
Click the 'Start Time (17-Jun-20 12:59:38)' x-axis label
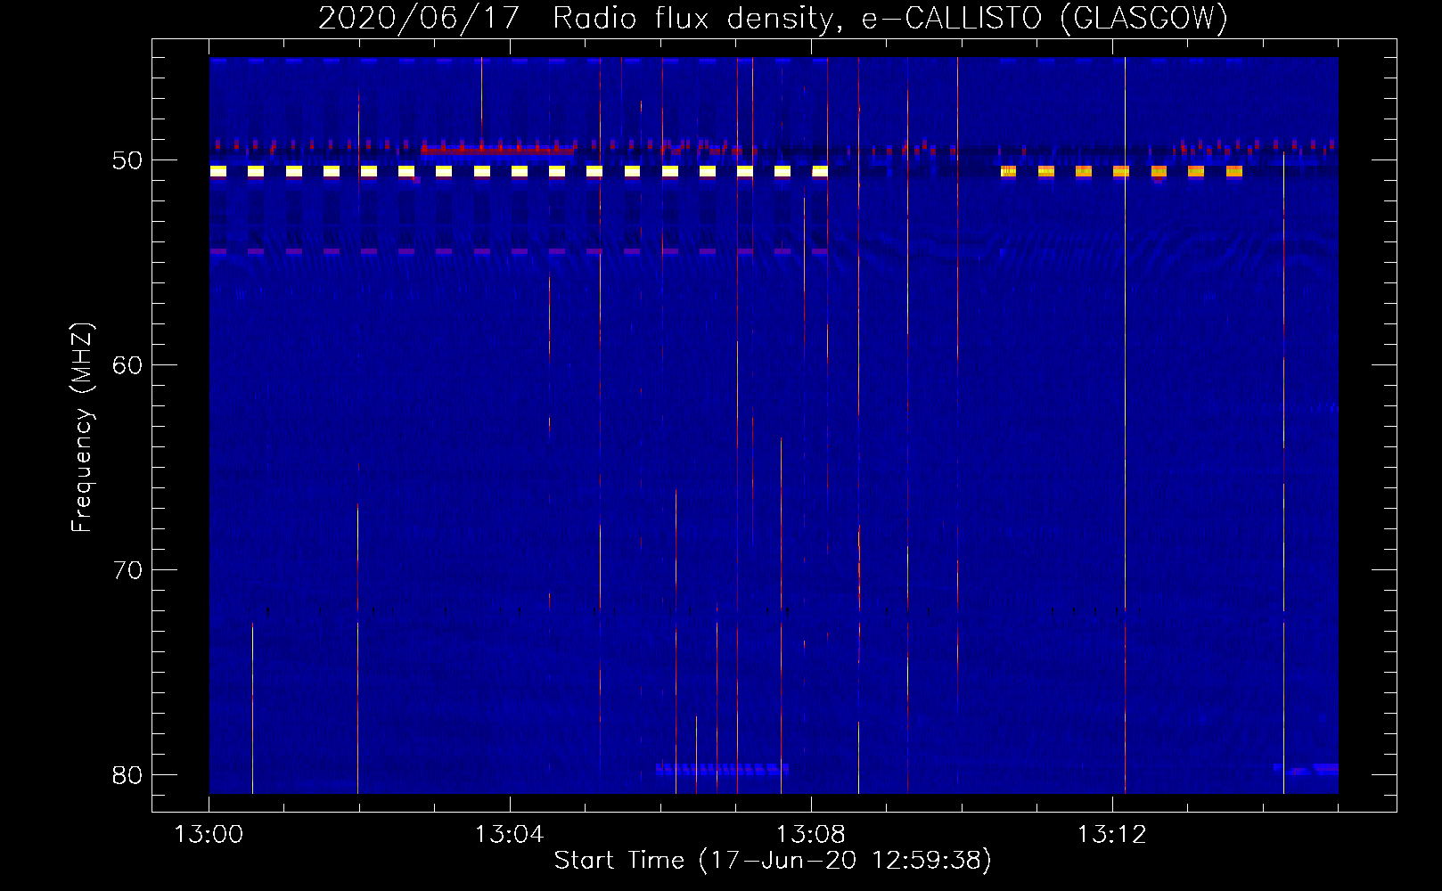[773, 861]
